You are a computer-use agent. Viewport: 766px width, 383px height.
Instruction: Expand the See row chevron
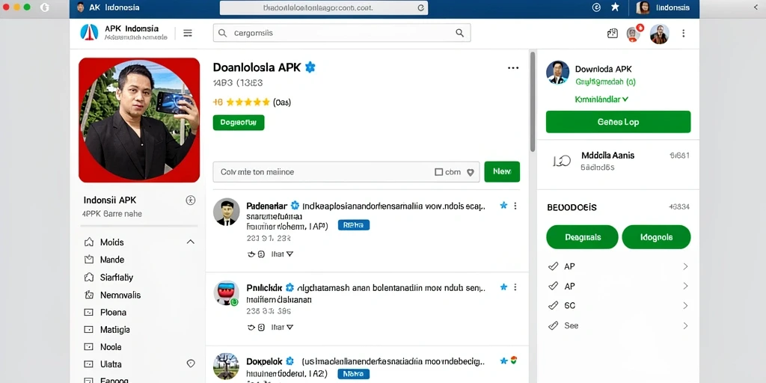685,325
